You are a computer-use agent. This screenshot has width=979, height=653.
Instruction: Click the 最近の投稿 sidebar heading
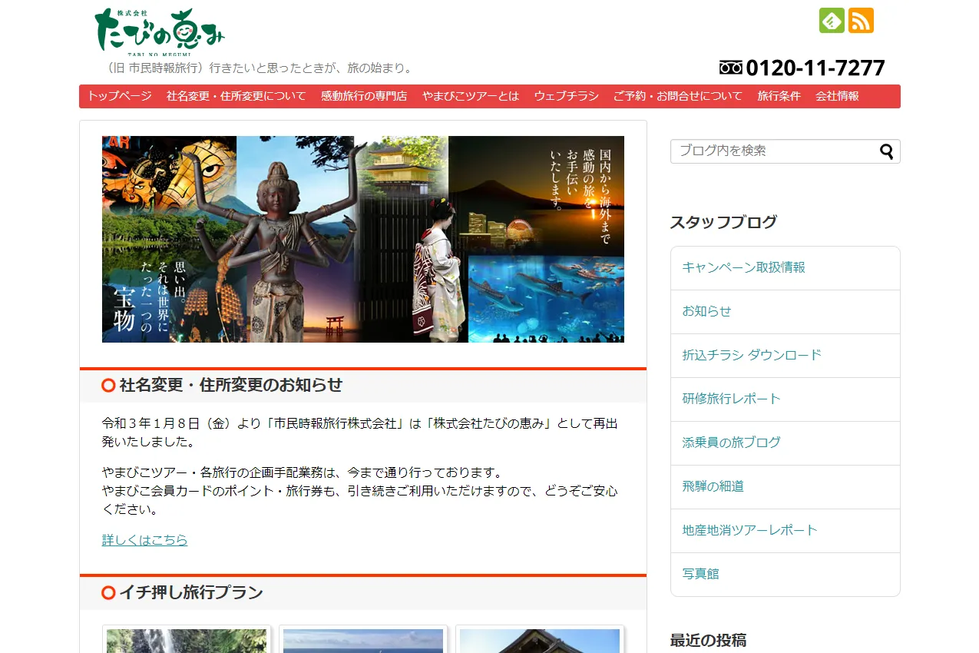708,641
